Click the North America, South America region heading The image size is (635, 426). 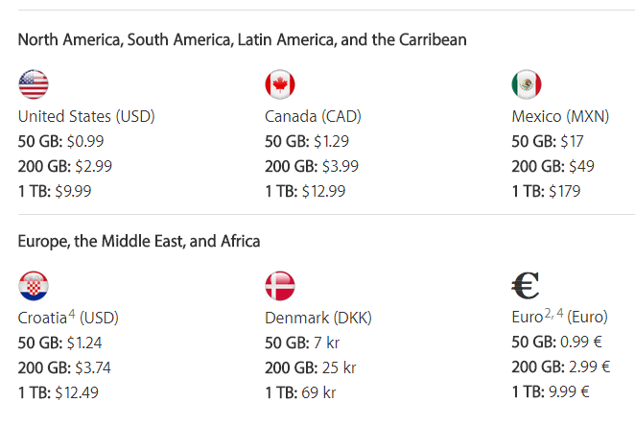[242, 39]
